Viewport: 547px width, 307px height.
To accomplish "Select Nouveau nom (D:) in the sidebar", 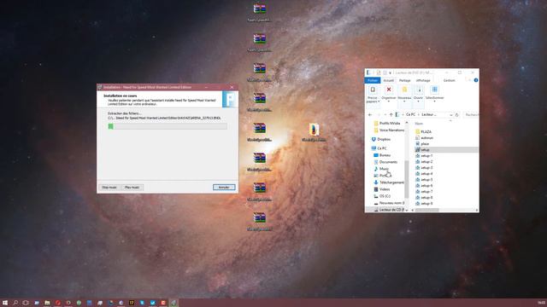I will click(x=389, y=203).
